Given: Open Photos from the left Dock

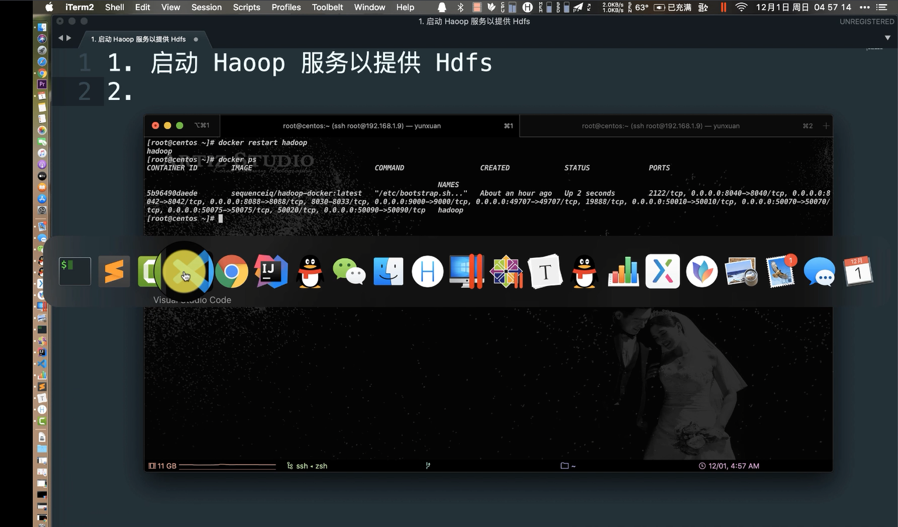Looking at the screenshot, I should 42,130.
